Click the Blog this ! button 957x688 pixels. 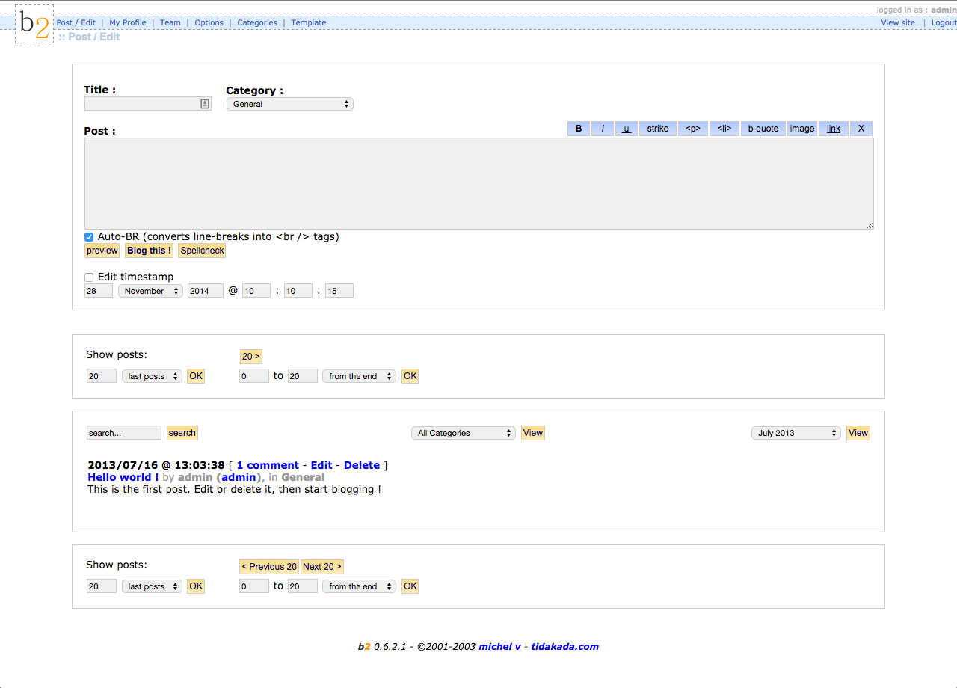149,251
